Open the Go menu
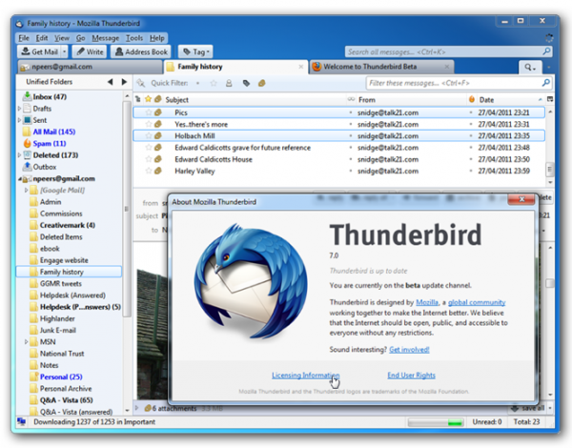 pos(81,38)
